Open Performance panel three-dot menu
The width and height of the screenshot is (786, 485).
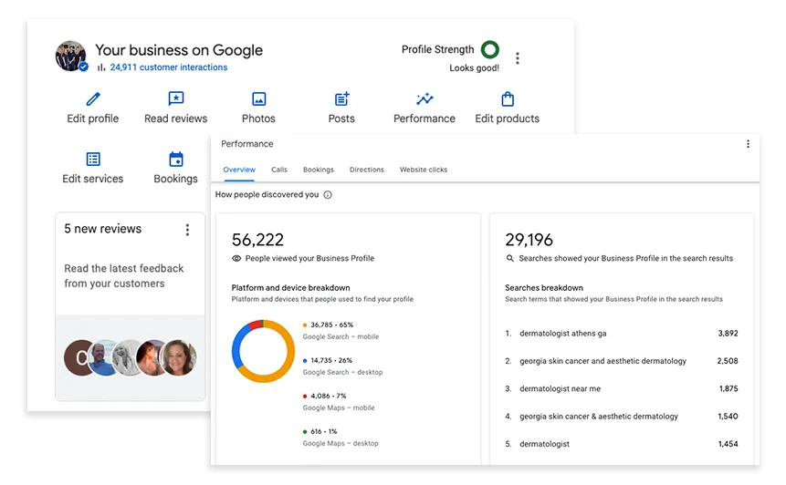click(x=748, y=144)
